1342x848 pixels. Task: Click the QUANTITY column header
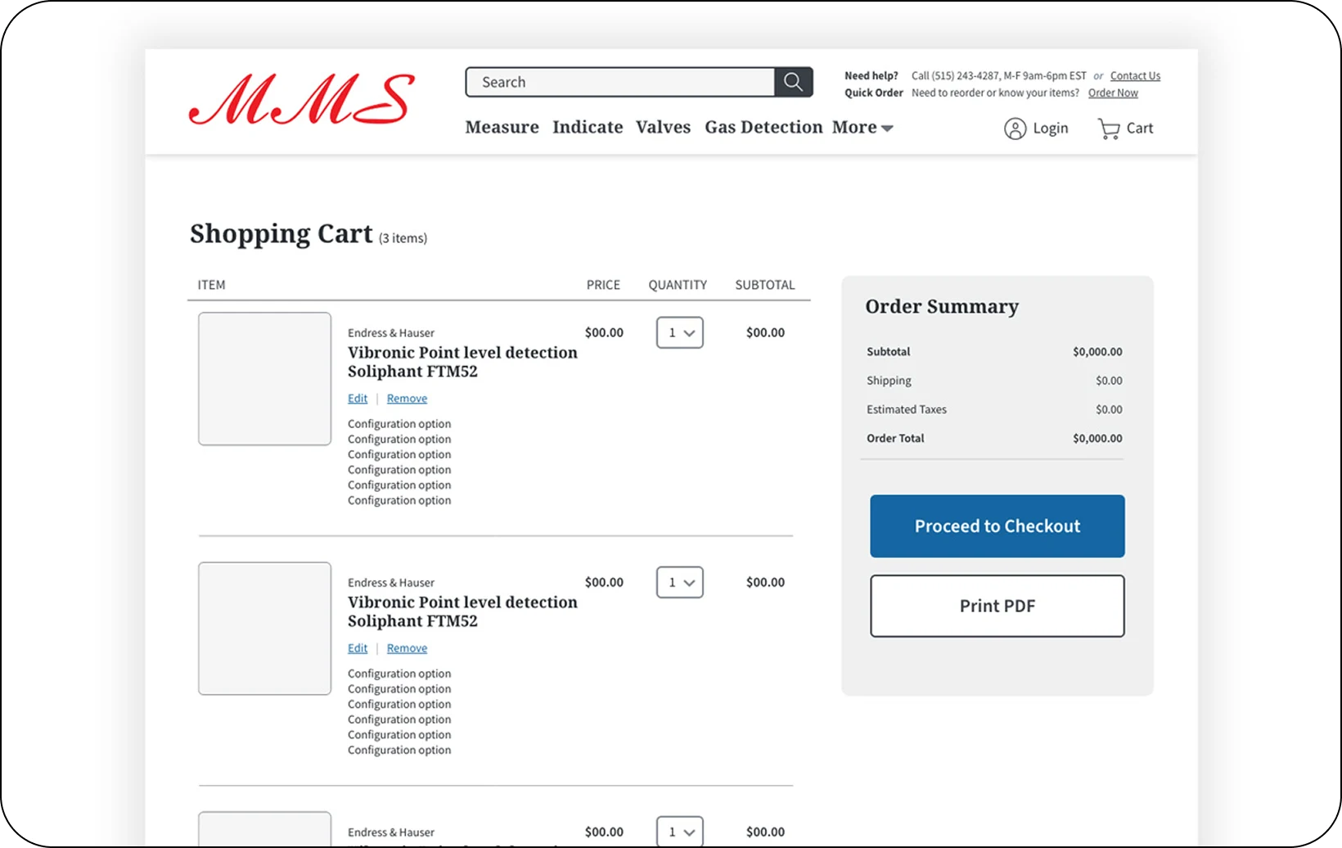coord(678,285)
